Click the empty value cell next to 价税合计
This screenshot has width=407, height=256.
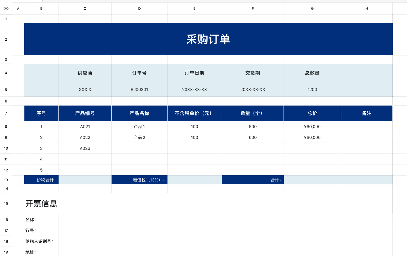[x=85, y=180]
